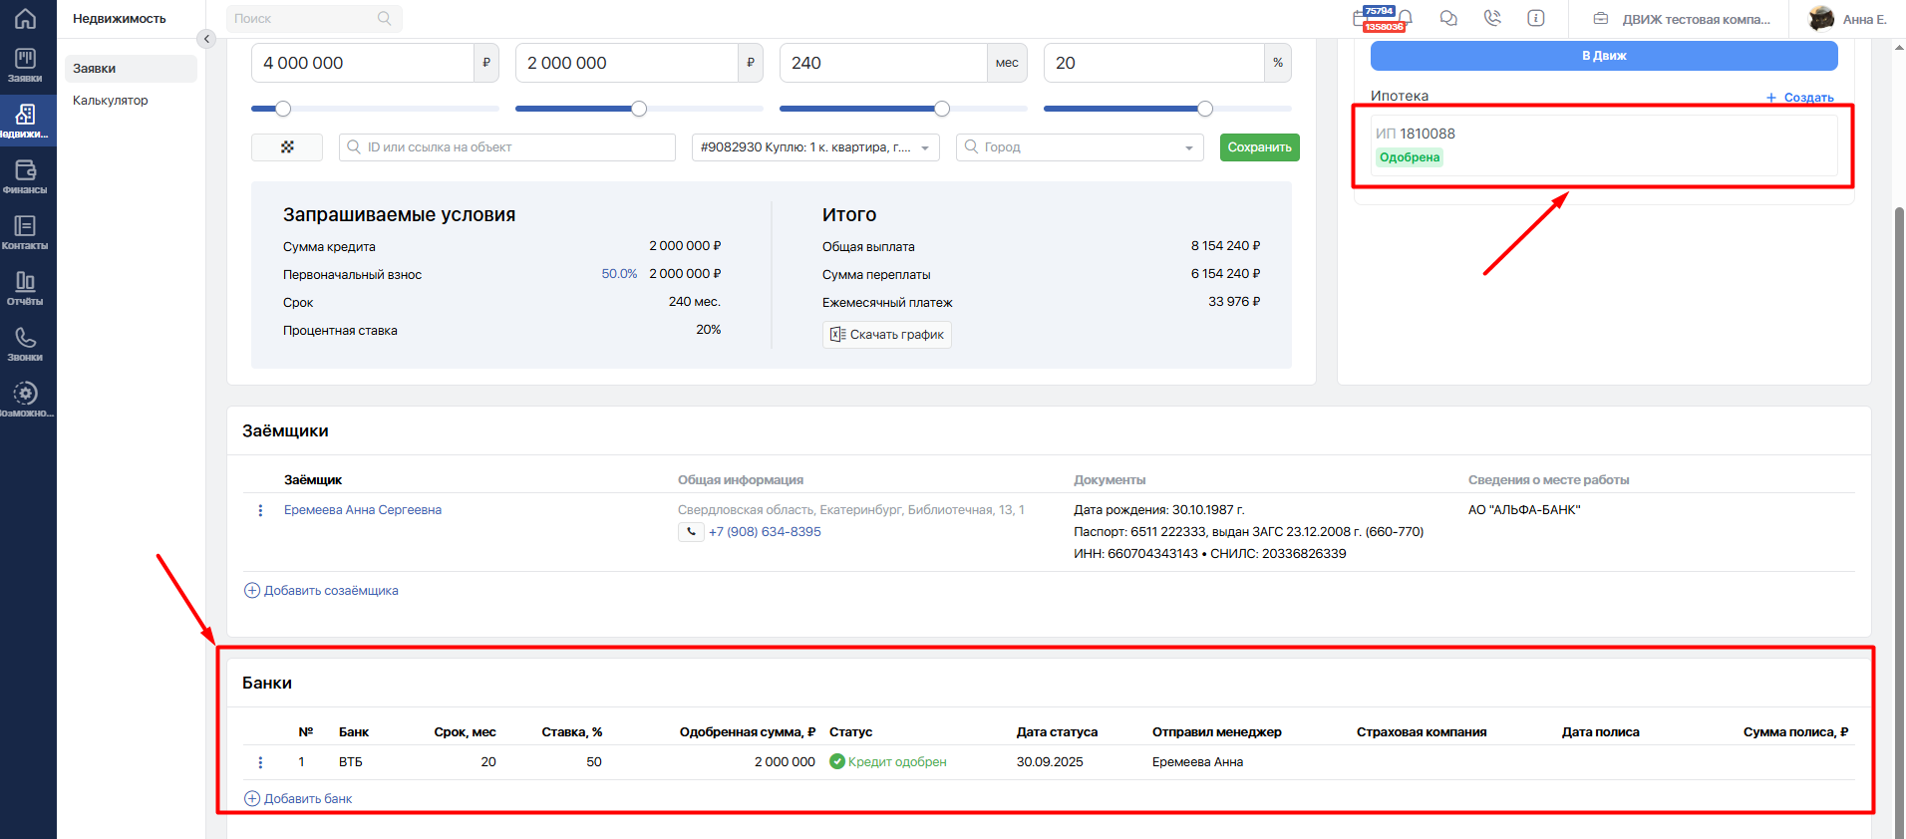This screenshot has width=1906, height=839.
Task: Open the three-dot menu for Еремеева borrower
Action: [260, 510]
